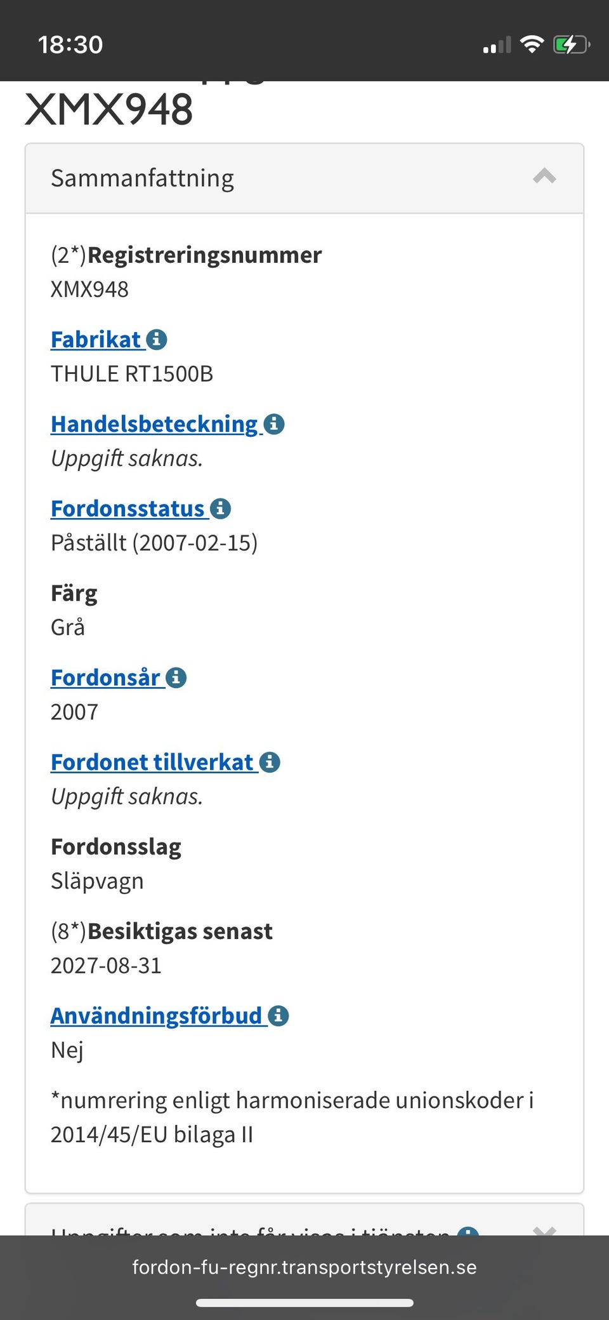
Task: Tap the info icon next to Handelsbeteckning
Action: [274, 424]
